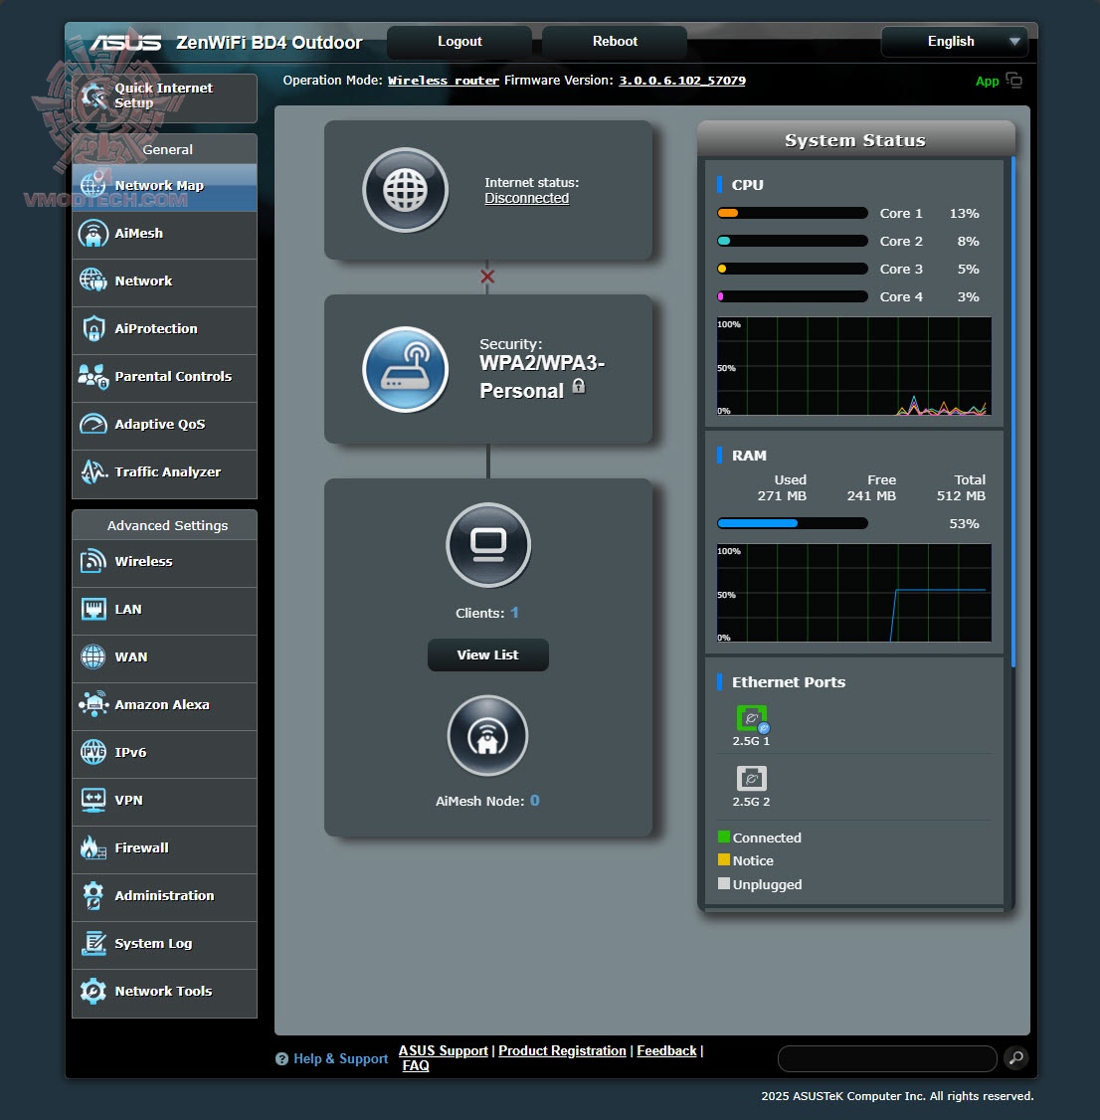Open IPv6 settings icon
The height and width of the screenshot is (1120, 1100).
[93, 752]
